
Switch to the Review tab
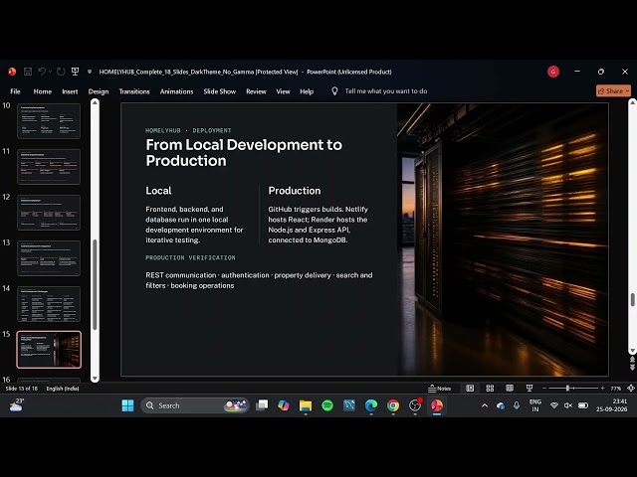(x=256, y=91)
